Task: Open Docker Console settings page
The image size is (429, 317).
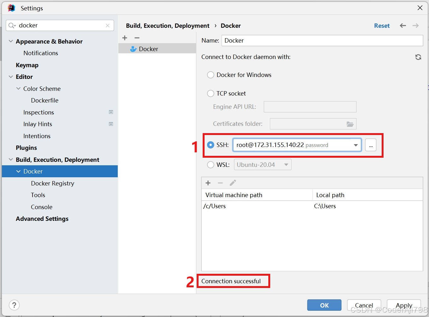Action: coord(41,207)
